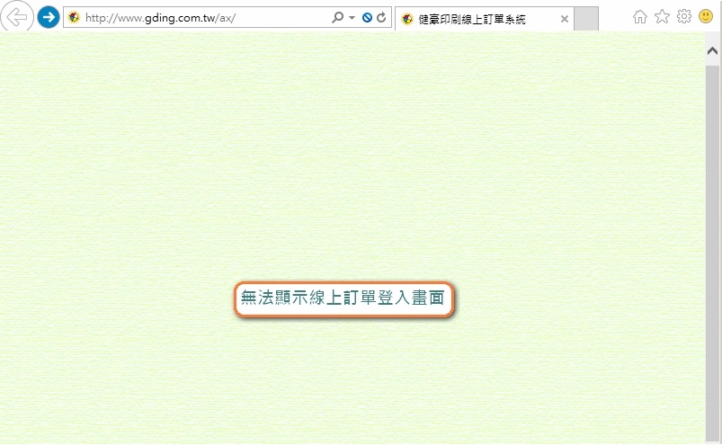Open tools menu with the gear icon

684,16
